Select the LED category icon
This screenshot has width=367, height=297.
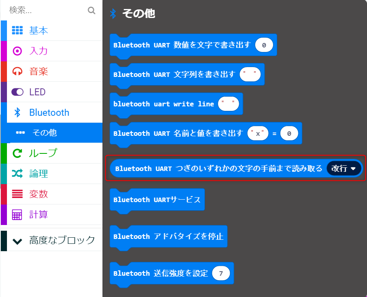click(x=17, y=92)
